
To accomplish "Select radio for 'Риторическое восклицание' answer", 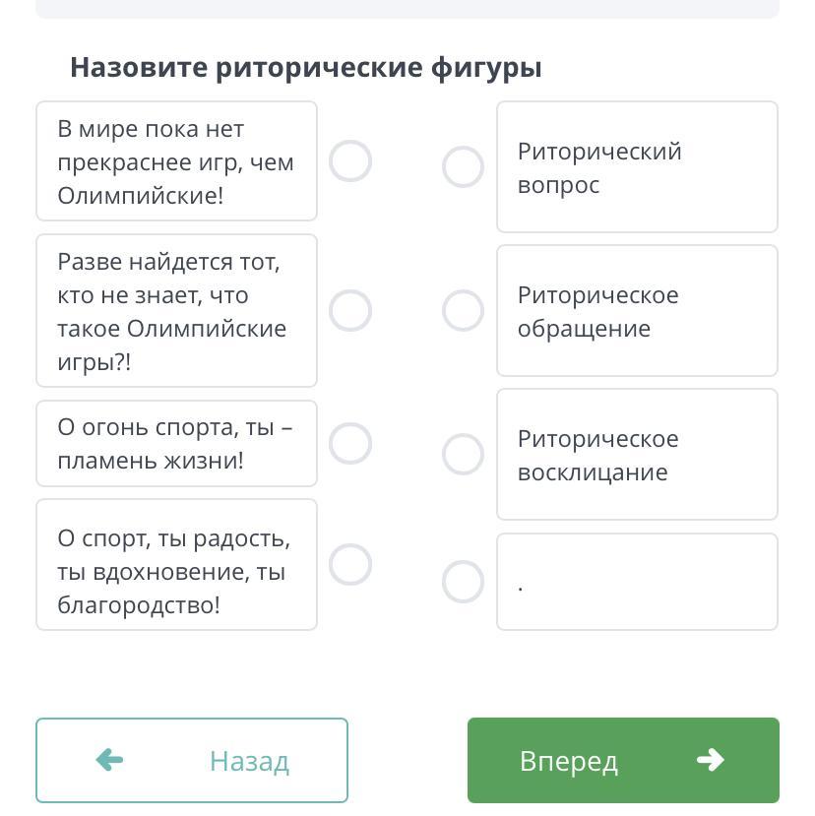I will click(464, 455).
